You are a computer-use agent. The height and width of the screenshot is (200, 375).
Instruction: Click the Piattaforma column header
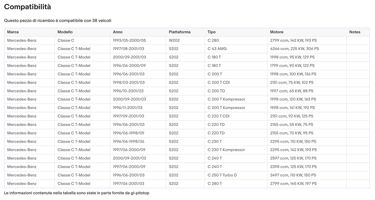point(180,32)
